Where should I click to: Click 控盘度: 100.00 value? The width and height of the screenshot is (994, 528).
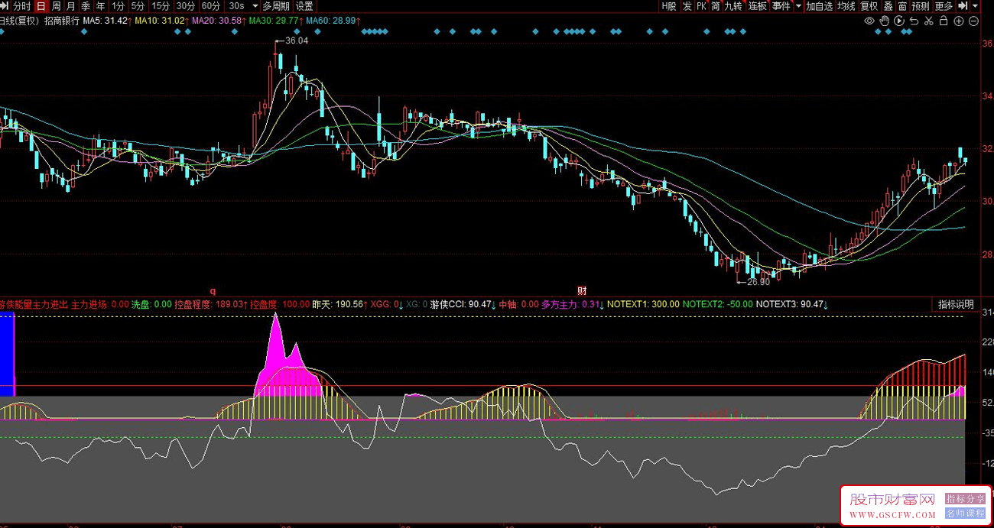[x=280, y=304]
